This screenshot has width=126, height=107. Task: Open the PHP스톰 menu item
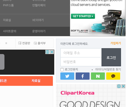point(8,5)
